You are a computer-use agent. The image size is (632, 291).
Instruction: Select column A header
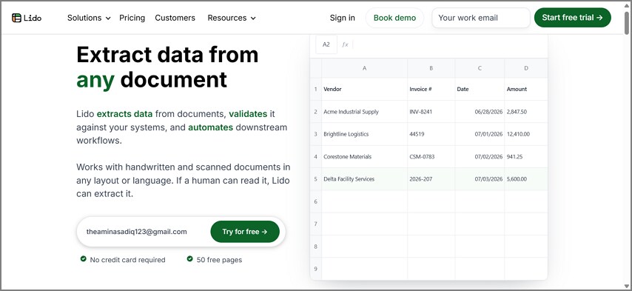coord(364,68)
